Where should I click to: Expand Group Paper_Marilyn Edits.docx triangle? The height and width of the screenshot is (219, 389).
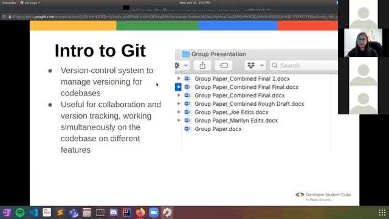(179, 120)
